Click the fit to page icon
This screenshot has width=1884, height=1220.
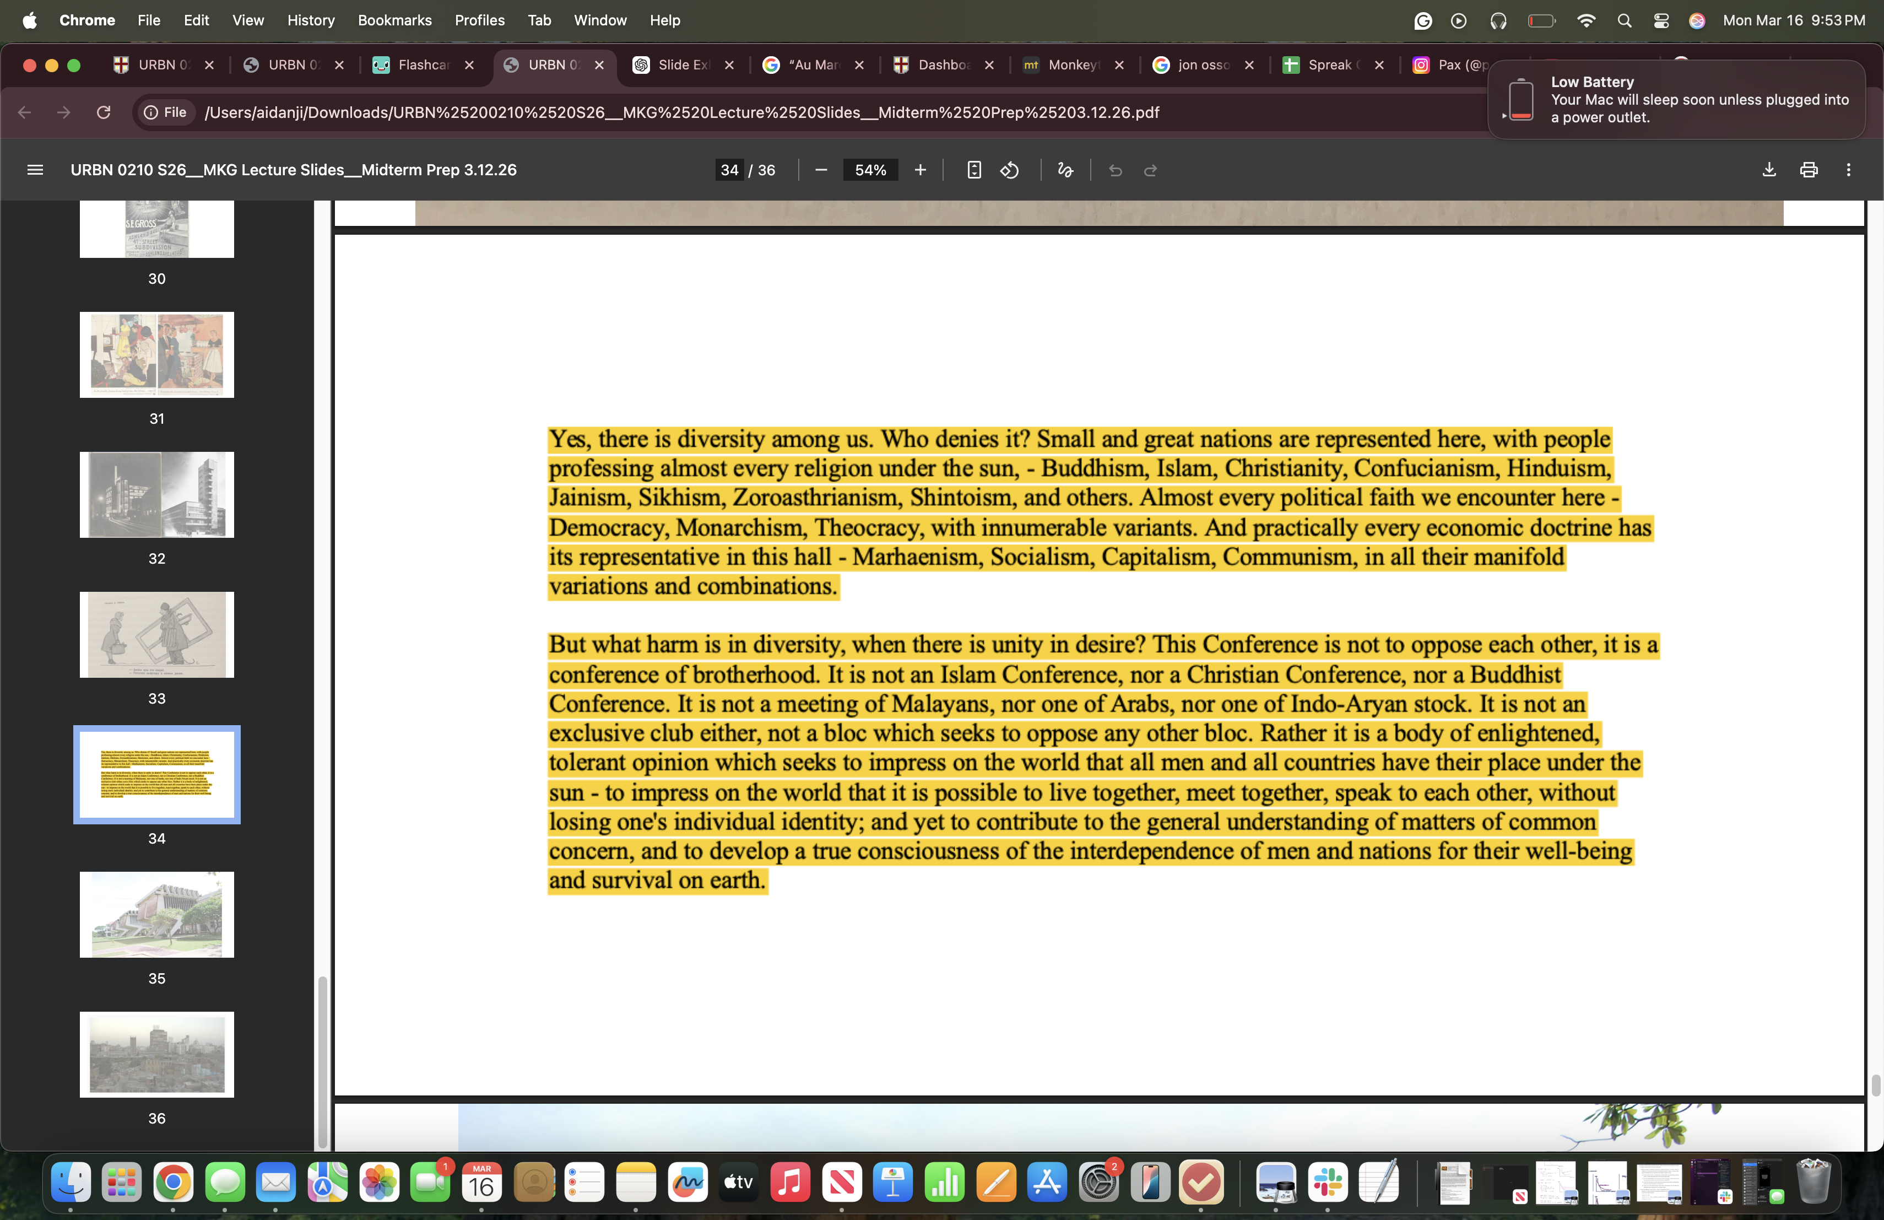[973, 170]
